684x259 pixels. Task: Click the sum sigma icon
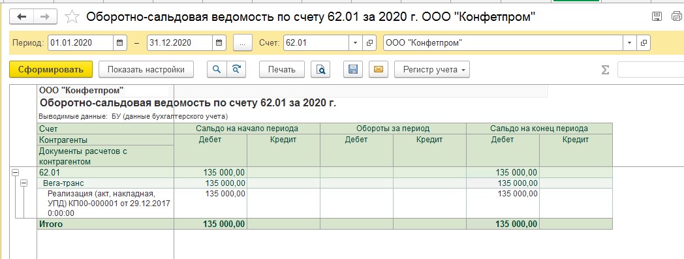click(605, 70)
